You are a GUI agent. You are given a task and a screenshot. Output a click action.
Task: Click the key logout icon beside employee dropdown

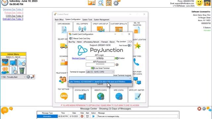pyautogui.click(x=32, y=77)
